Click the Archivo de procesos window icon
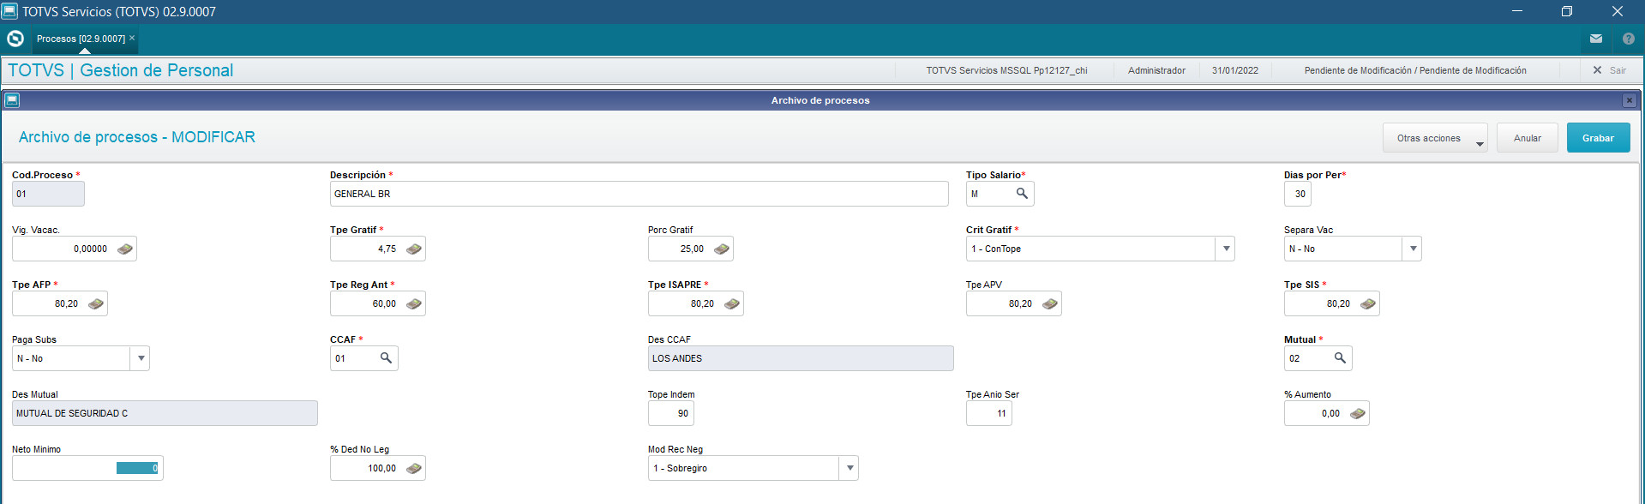 tap(12, 100)
